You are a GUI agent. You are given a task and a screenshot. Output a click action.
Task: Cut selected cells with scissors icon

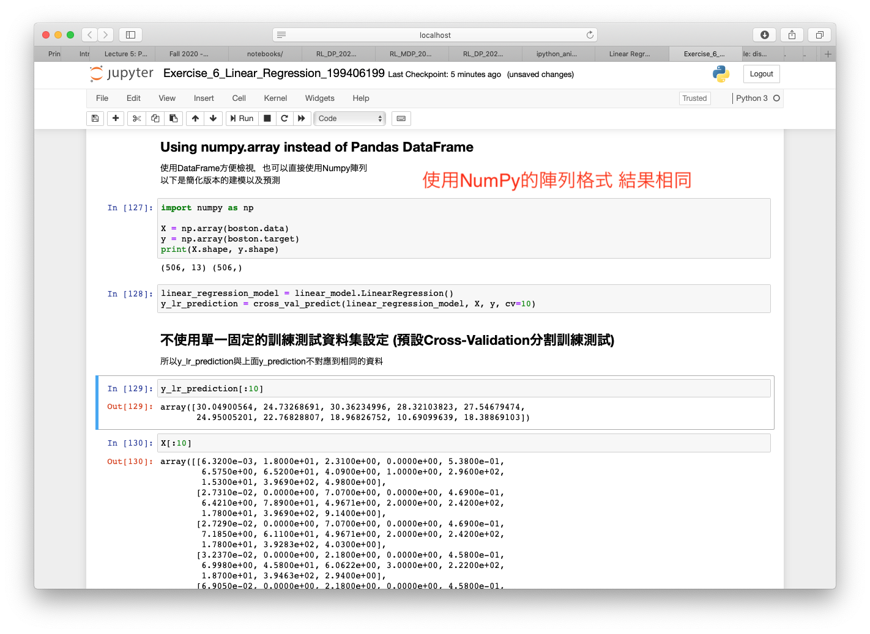coord(136,119)
